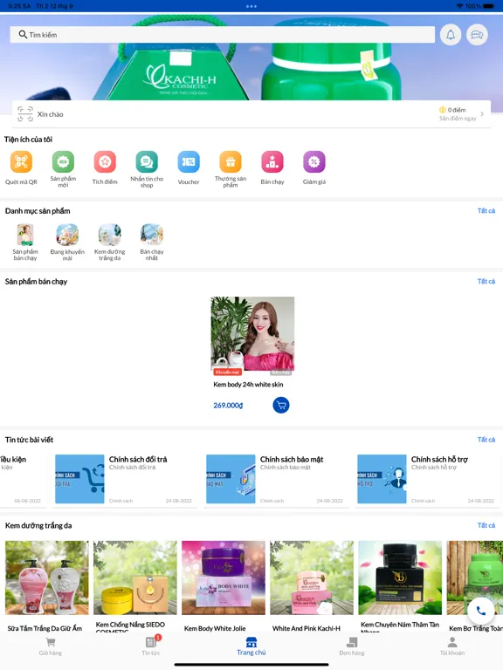The height and width of the screenshot is (670, 503).
Task: Switch to Trang chủ tab
Action: pos(251,646)
